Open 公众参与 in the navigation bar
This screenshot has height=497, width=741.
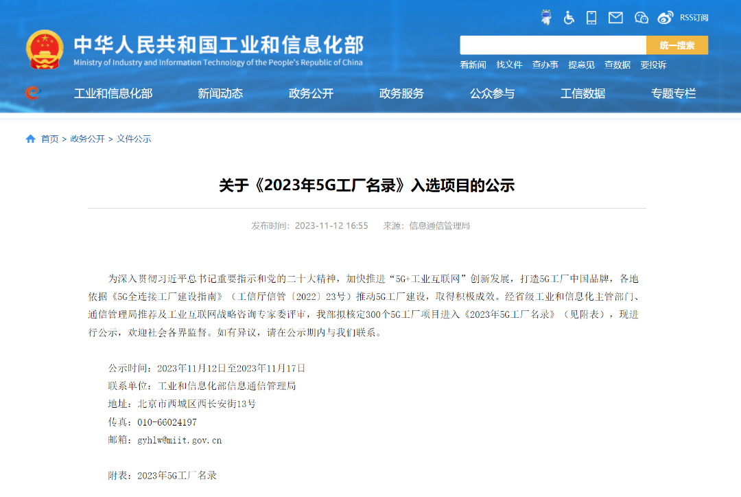pyautogui.click(x=492, y=93)
